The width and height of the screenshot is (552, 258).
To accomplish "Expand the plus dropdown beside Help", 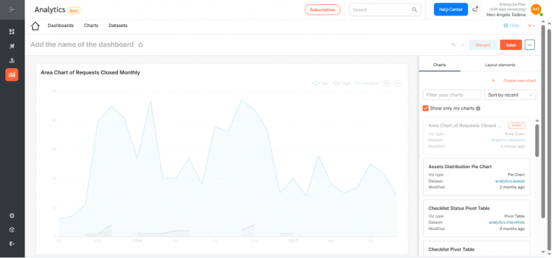I will point(531,26).
